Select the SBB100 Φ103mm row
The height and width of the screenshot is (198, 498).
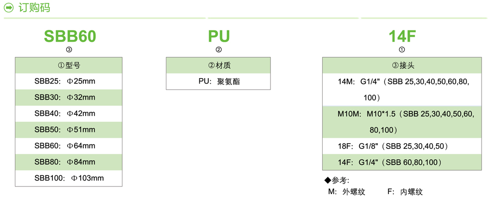[69, 178]
